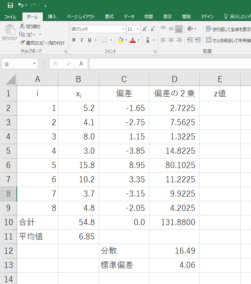Click 折り返して全体を表示 wrap text
This screenshot has height=284, width=251.
(228, 29)
